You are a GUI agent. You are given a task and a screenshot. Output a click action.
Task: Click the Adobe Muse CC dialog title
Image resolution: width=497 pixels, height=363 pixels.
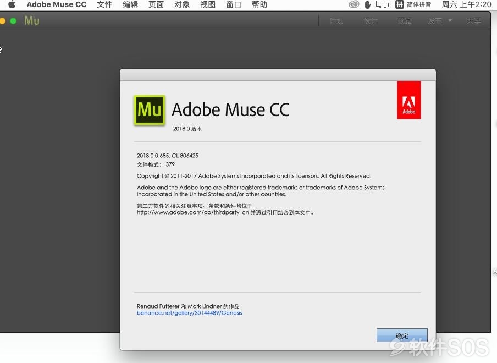point(230,109)
